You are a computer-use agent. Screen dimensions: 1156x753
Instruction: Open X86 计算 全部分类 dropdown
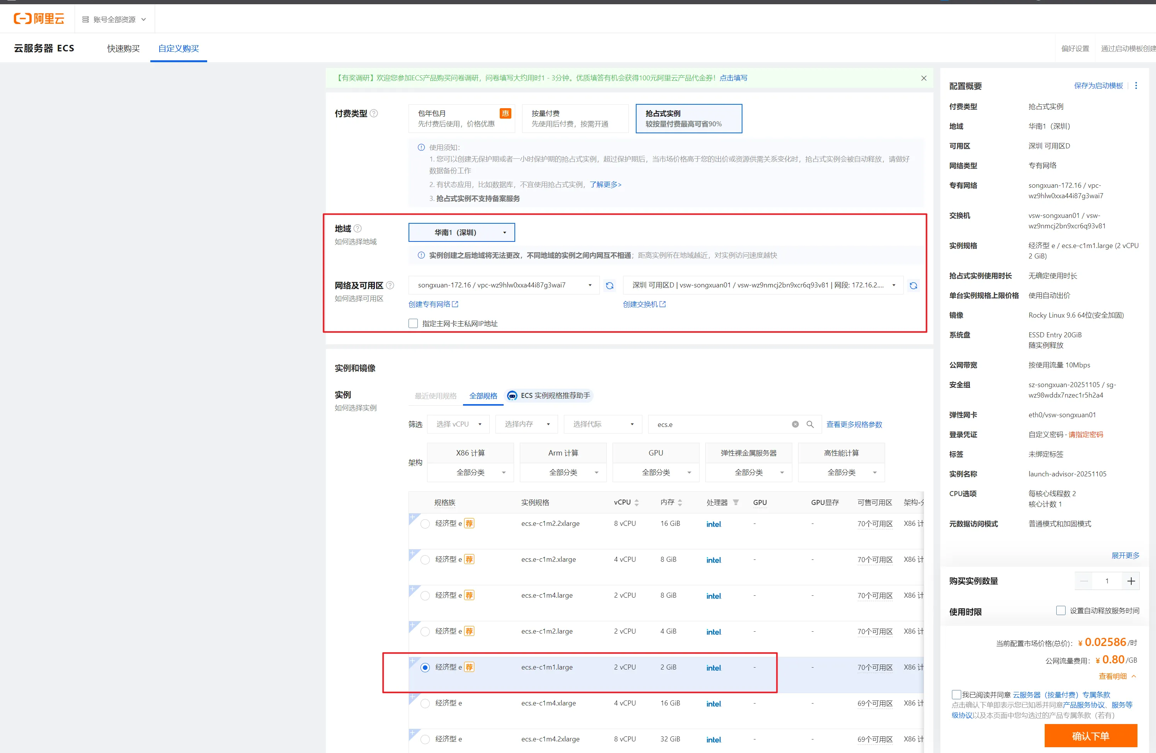pyautogui.click(x=470, y=473)
